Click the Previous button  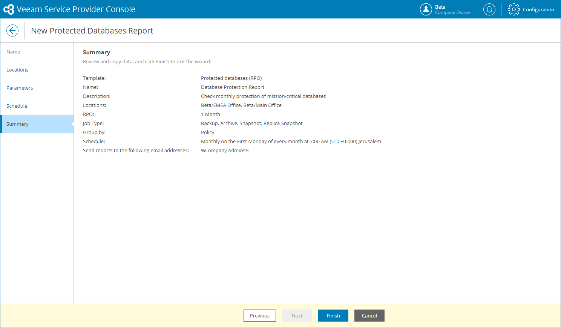(x=260, y=316)
